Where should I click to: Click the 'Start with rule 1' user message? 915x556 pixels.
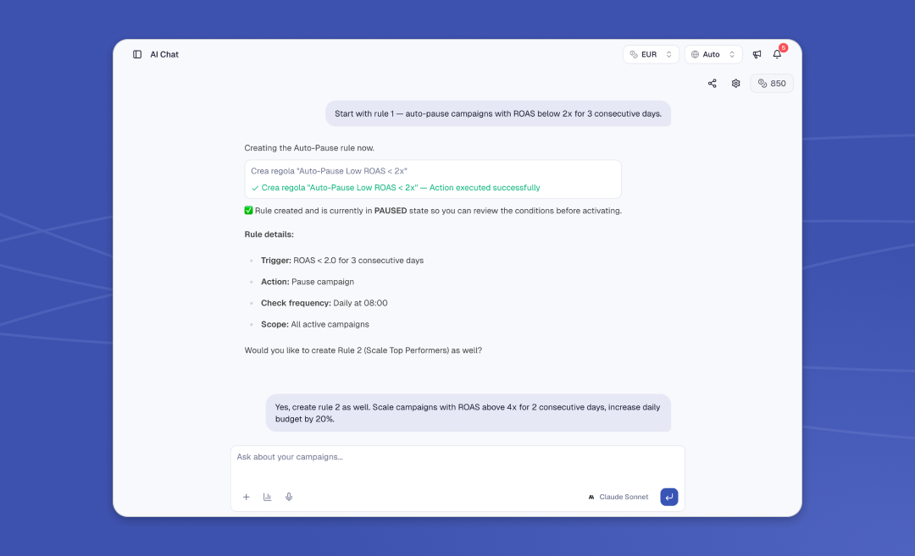498,113
